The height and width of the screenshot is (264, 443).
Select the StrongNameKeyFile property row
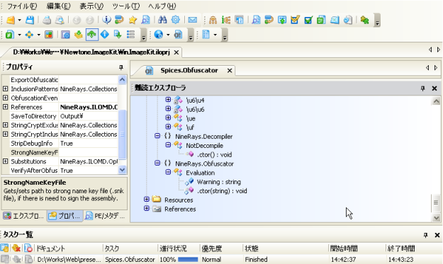click(x=60, y=152)
